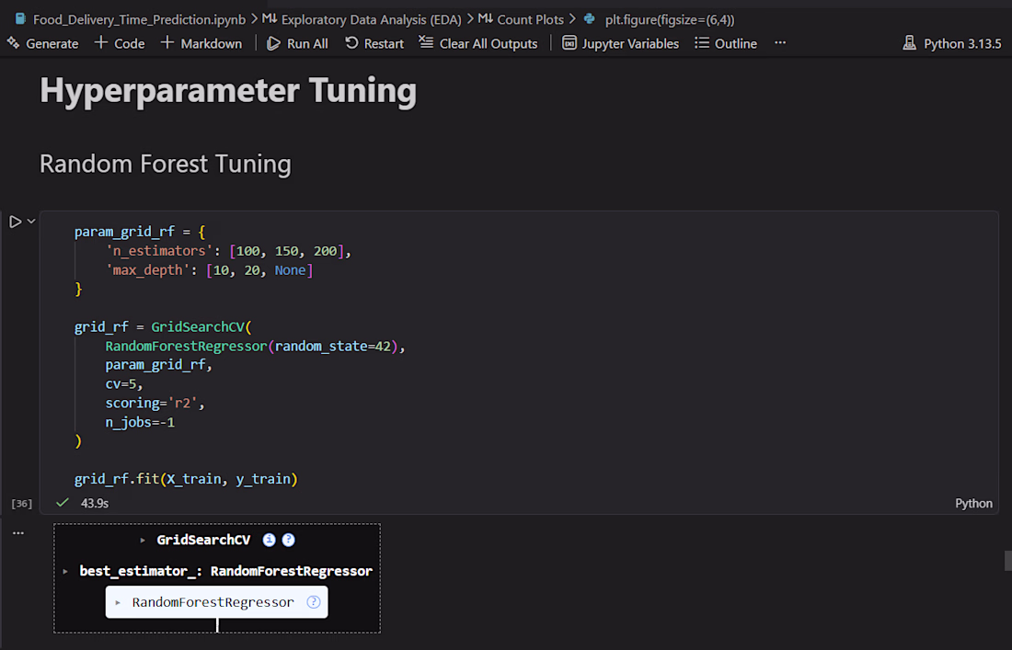Click the Hyperparameter Tuning heading
The height and width of the screenshot is (650, 1012).
tap(228, 89)
